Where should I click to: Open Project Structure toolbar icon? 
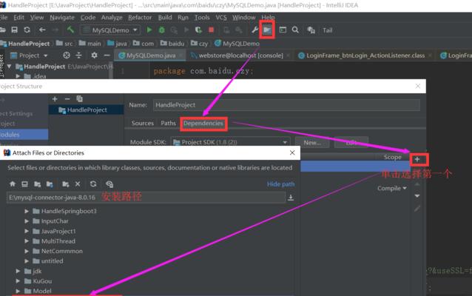point(267,30)
